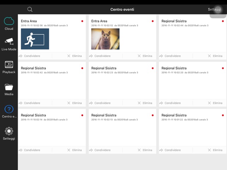Open Setteggi gear in the sidebar
This screenshot has width=227, height=170.
pyautogui.click(x=9, y=134)
